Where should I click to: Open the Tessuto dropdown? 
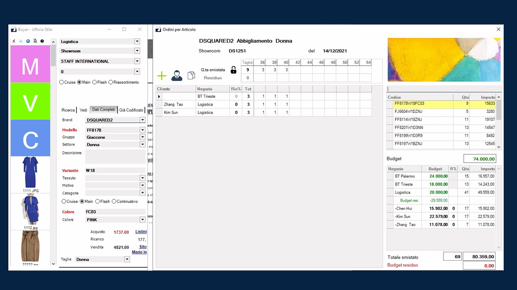142,178
